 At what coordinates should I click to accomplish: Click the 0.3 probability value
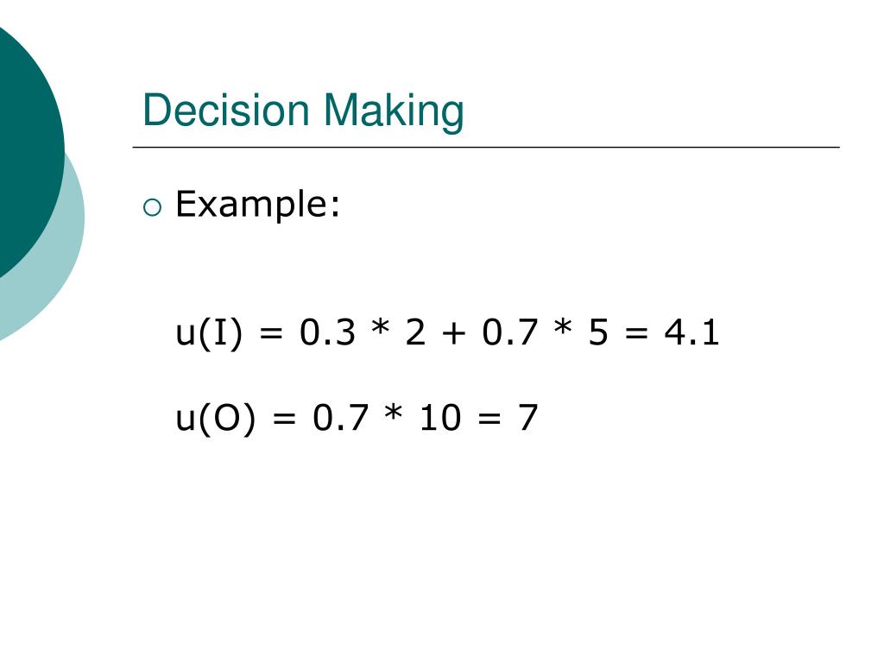click(327, 332)
